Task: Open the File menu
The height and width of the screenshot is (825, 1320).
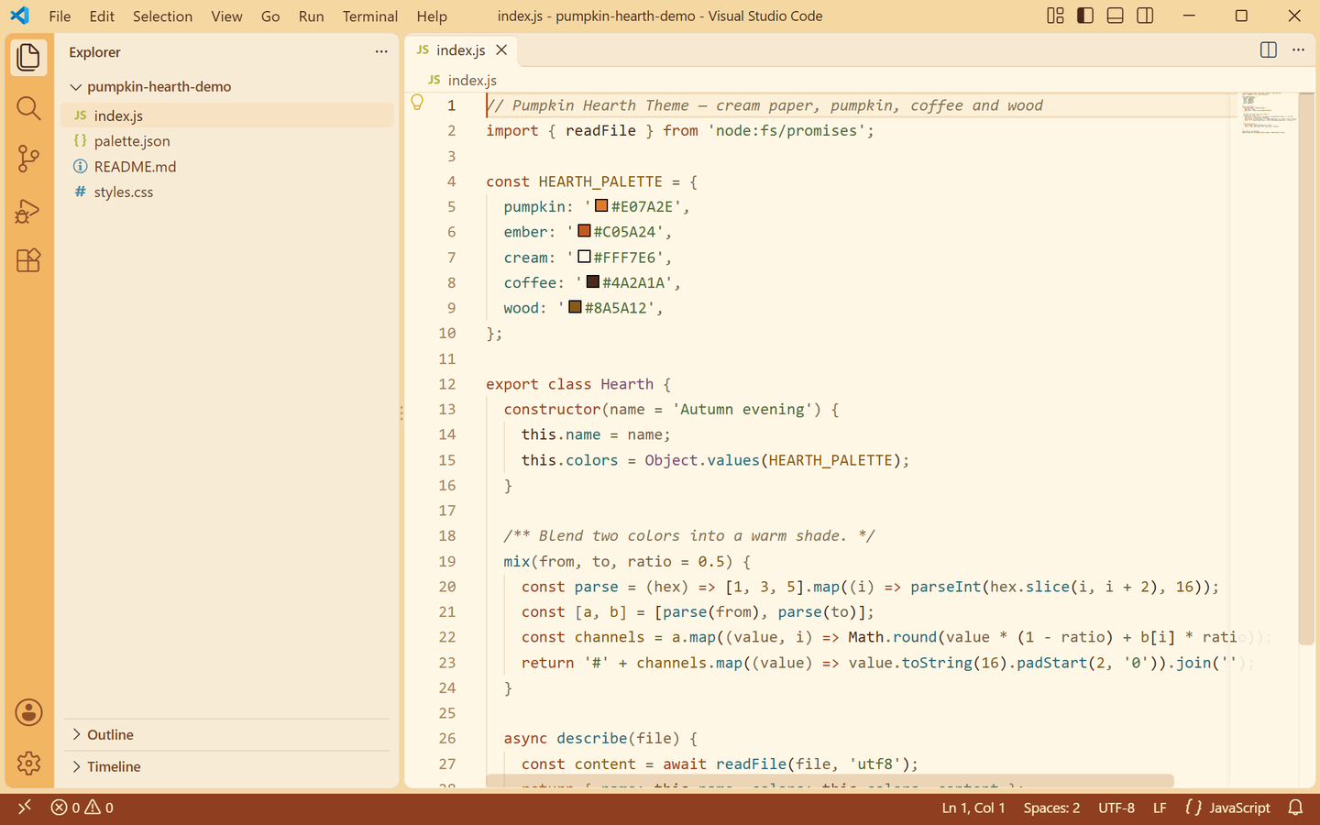Action: 60,16
